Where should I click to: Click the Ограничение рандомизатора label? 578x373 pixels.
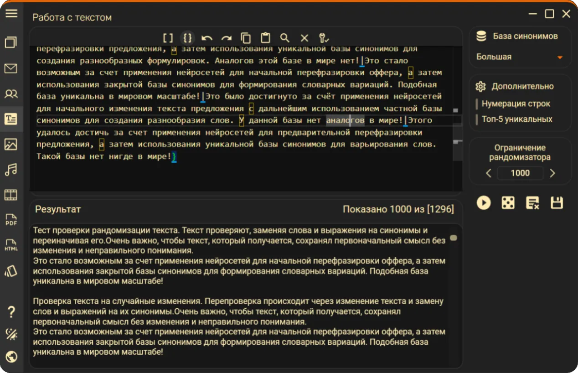(x=520, y=152)
